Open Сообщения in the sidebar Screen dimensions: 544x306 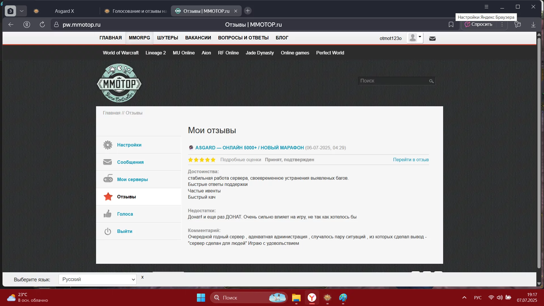(x=139, y=162)
